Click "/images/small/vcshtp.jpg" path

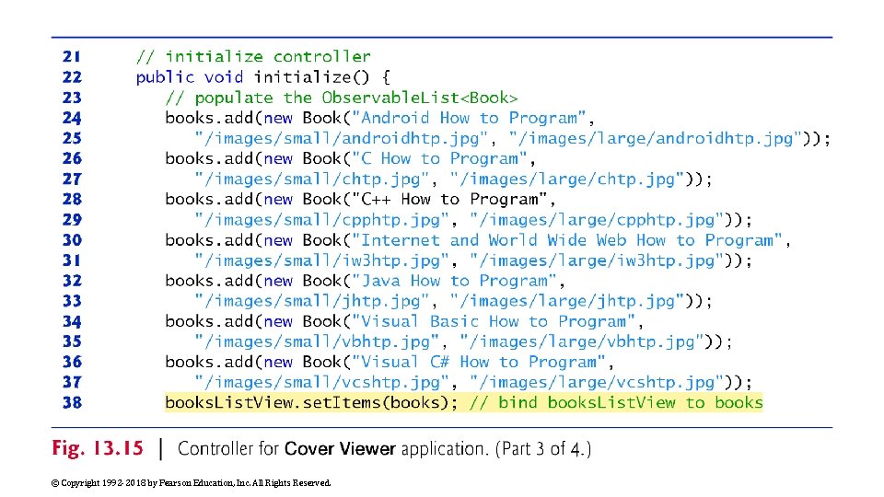pyautogui.click(x=322, y=382)
